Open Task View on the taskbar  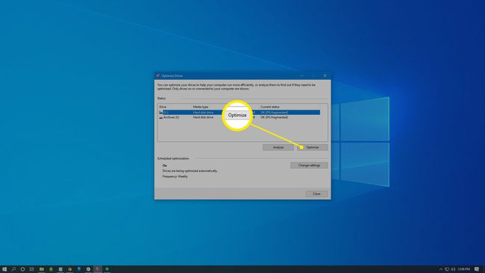[31, 269]
